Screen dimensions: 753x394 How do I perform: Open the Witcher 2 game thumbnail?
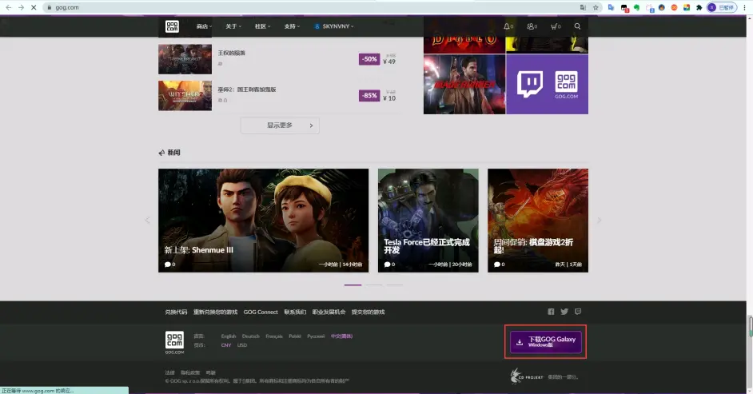[x=185, y=95]
